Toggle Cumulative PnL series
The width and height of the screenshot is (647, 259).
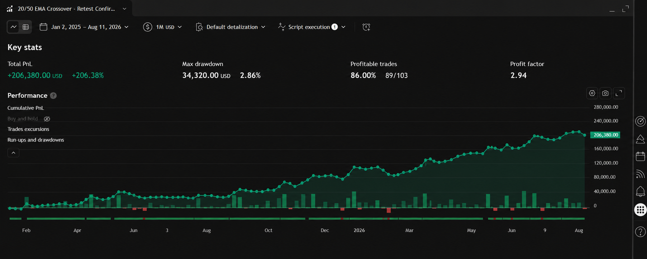coord(26,108)
